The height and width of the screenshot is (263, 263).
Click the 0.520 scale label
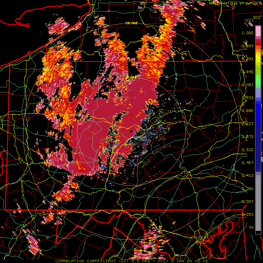(248, 150)
